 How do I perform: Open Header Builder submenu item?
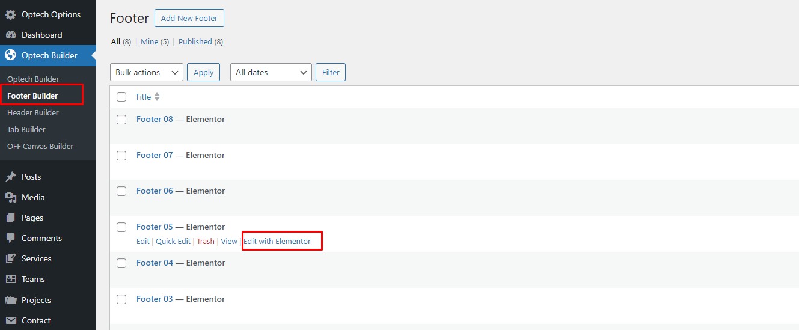coord(33,112)
